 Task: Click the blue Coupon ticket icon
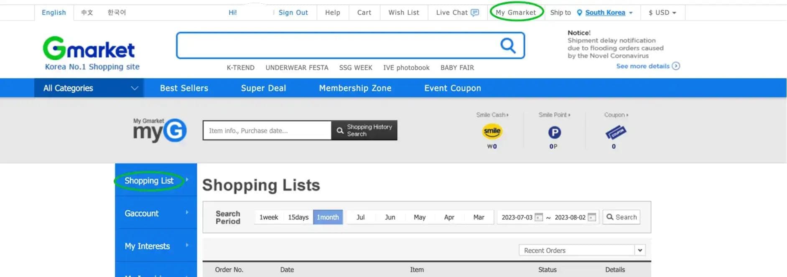[x=615, y=133]
